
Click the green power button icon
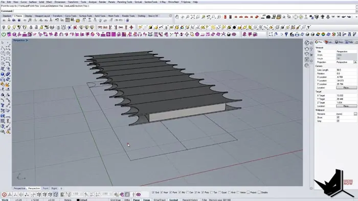[4, 34]
